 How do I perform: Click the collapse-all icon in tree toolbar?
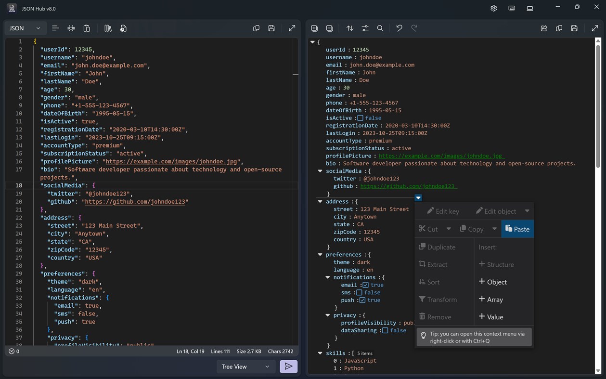click(330, 28)
